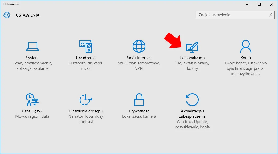Click the Ułatwienia dostępu label

pos(86,111)
